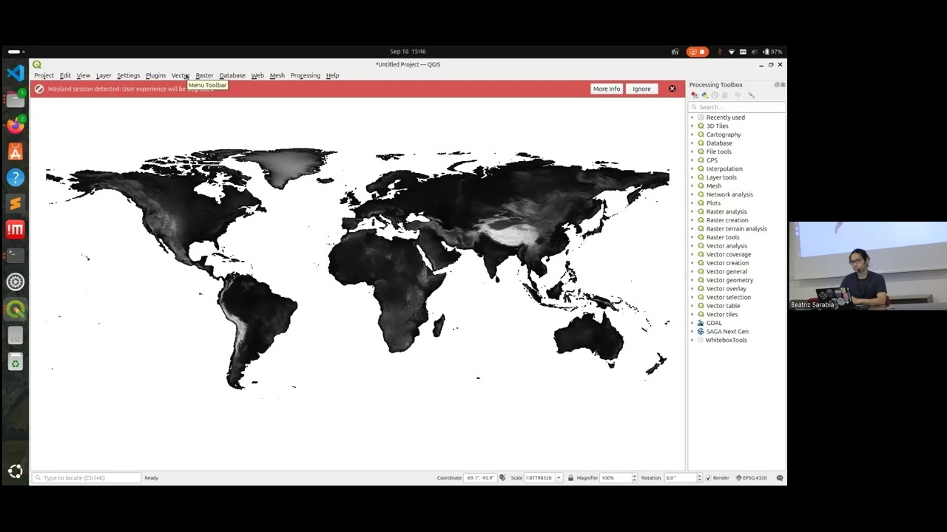Open the Results Viewer icon in Processing Toolbox

click(x=725, y=95)
